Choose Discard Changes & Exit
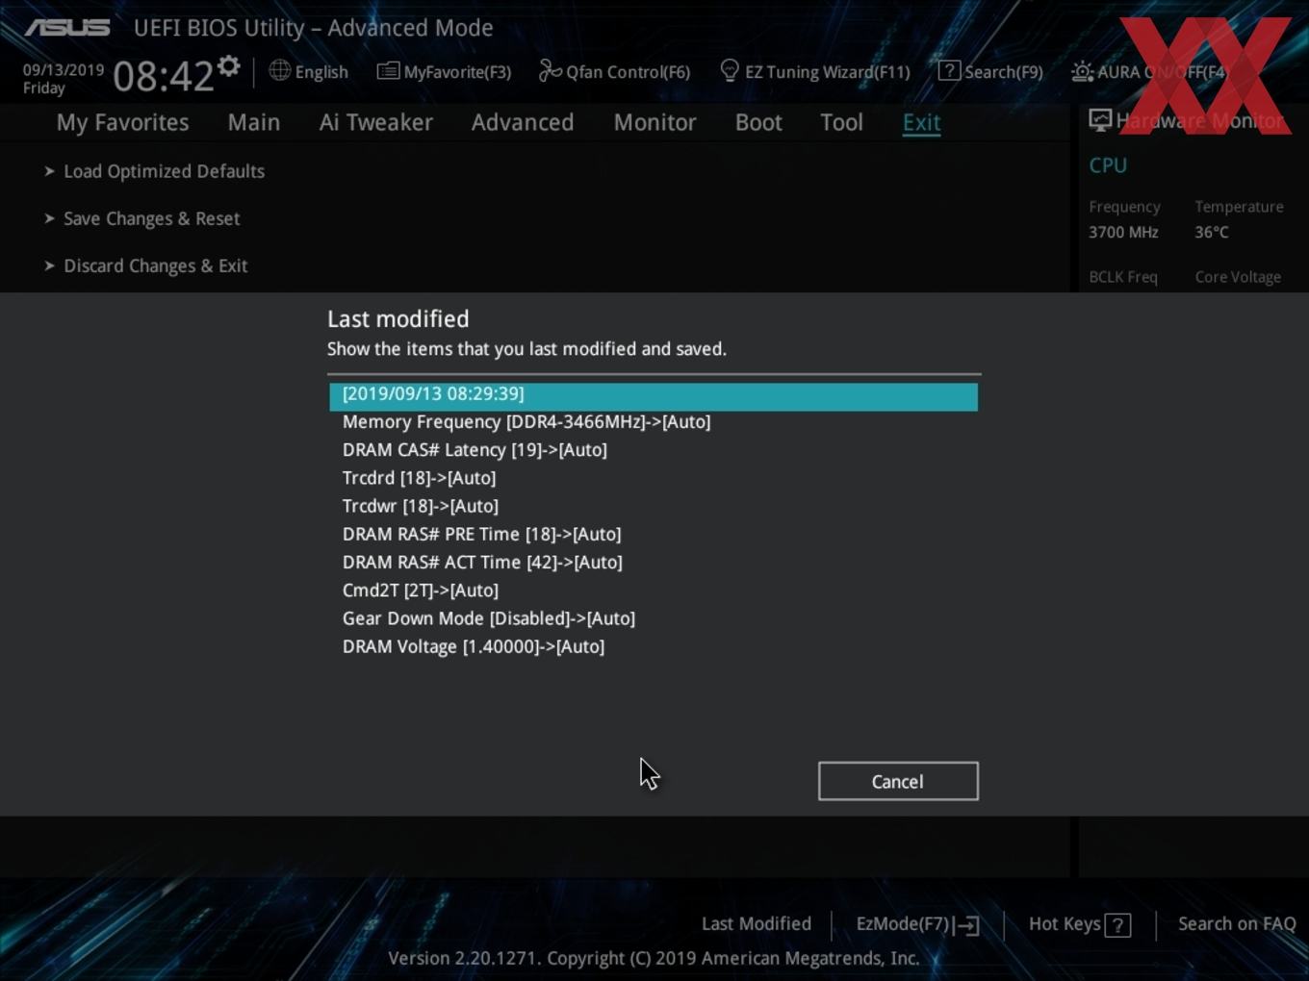Screen dimensions: 1309x981 155,265
